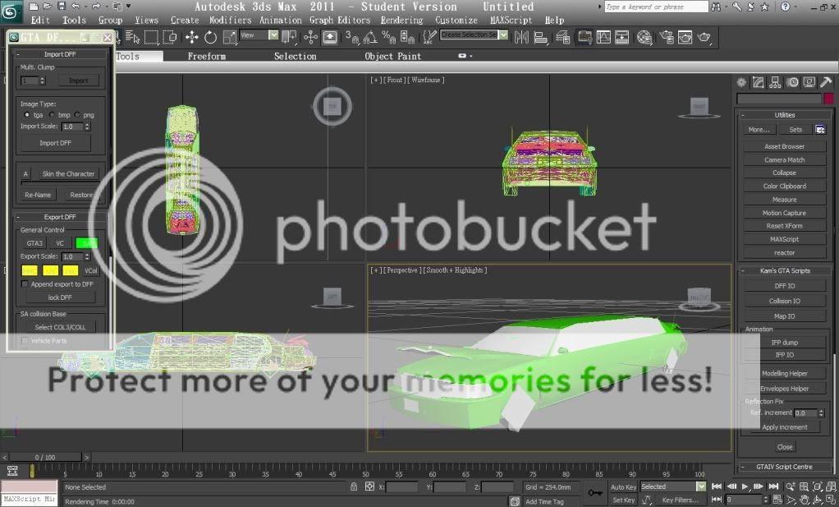Open the reference coordinate View dropdown
Image resolution: width=839 pixels, height=507 pixels.
click(259, 35)
